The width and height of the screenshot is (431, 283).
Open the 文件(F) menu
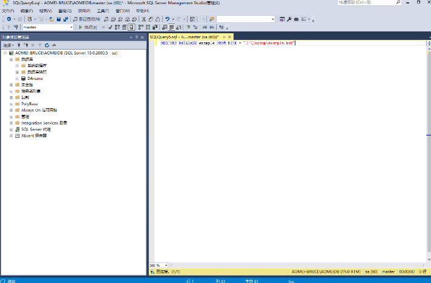8,11
